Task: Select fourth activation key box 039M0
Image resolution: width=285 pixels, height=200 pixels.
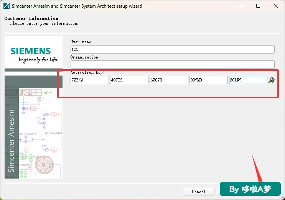Action: (209, 80)
